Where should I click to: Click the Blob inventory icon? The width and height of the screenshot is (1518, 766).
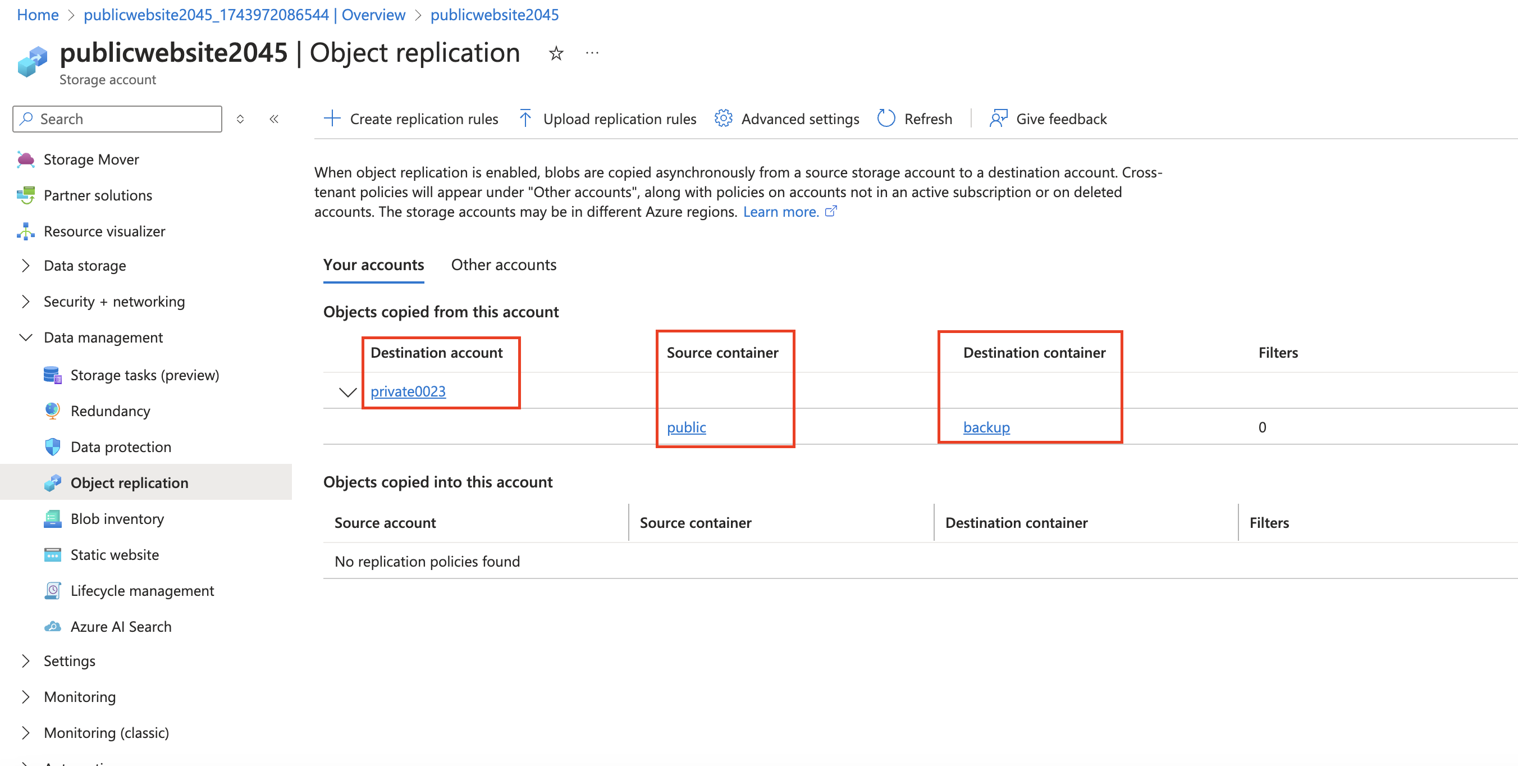(x=52, y=519)
